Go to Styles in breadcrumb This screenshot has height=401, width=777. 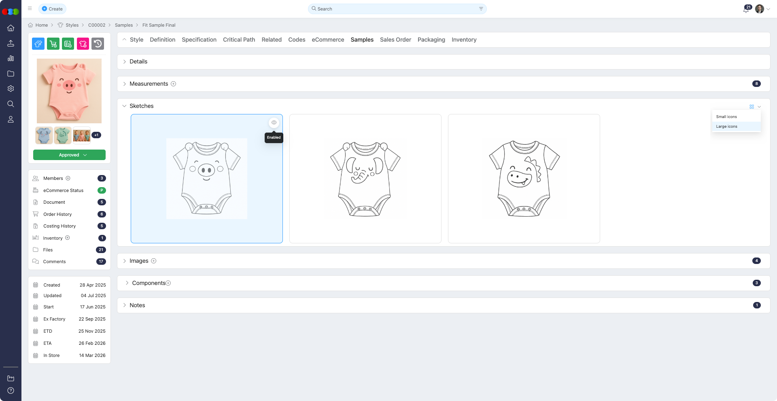point(72,25)
